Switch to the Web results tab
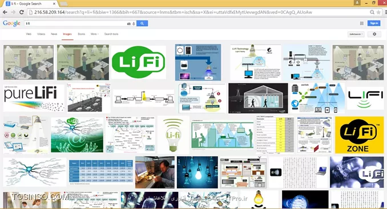The height and width of the screenshot is (209, 387). [x=29, y=34]
